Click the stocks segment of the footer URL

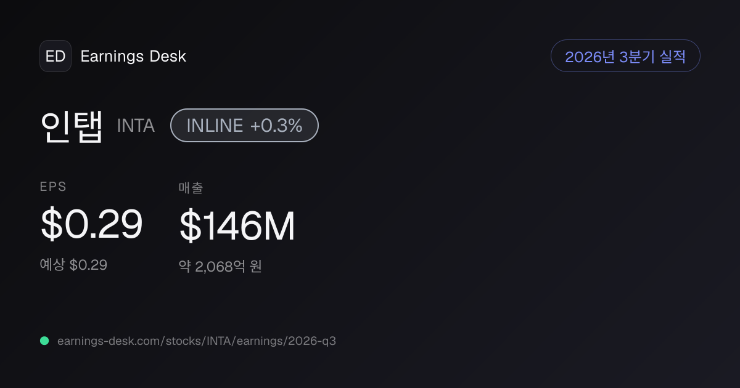click(x=183, y=341)
